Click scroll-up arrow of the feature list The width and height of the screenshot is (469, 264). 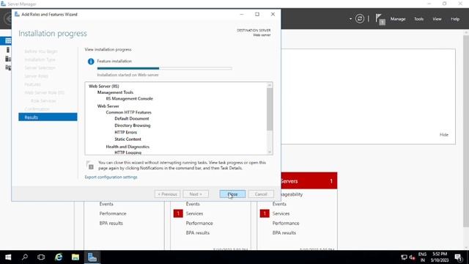tap(270, 85)
